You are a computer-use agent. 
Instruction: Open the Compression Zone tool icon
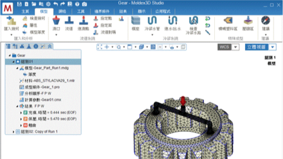[248, 20]
